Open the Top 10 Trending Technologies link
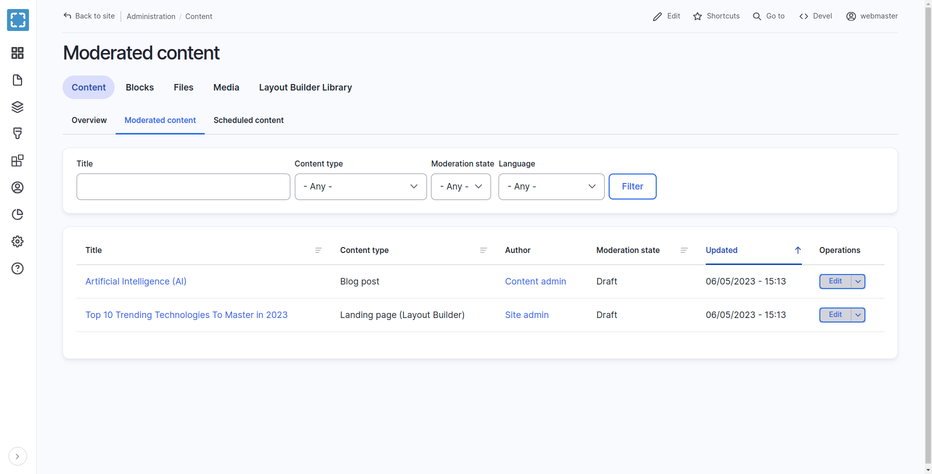This screenshot has height=474, width=932. 186,315
